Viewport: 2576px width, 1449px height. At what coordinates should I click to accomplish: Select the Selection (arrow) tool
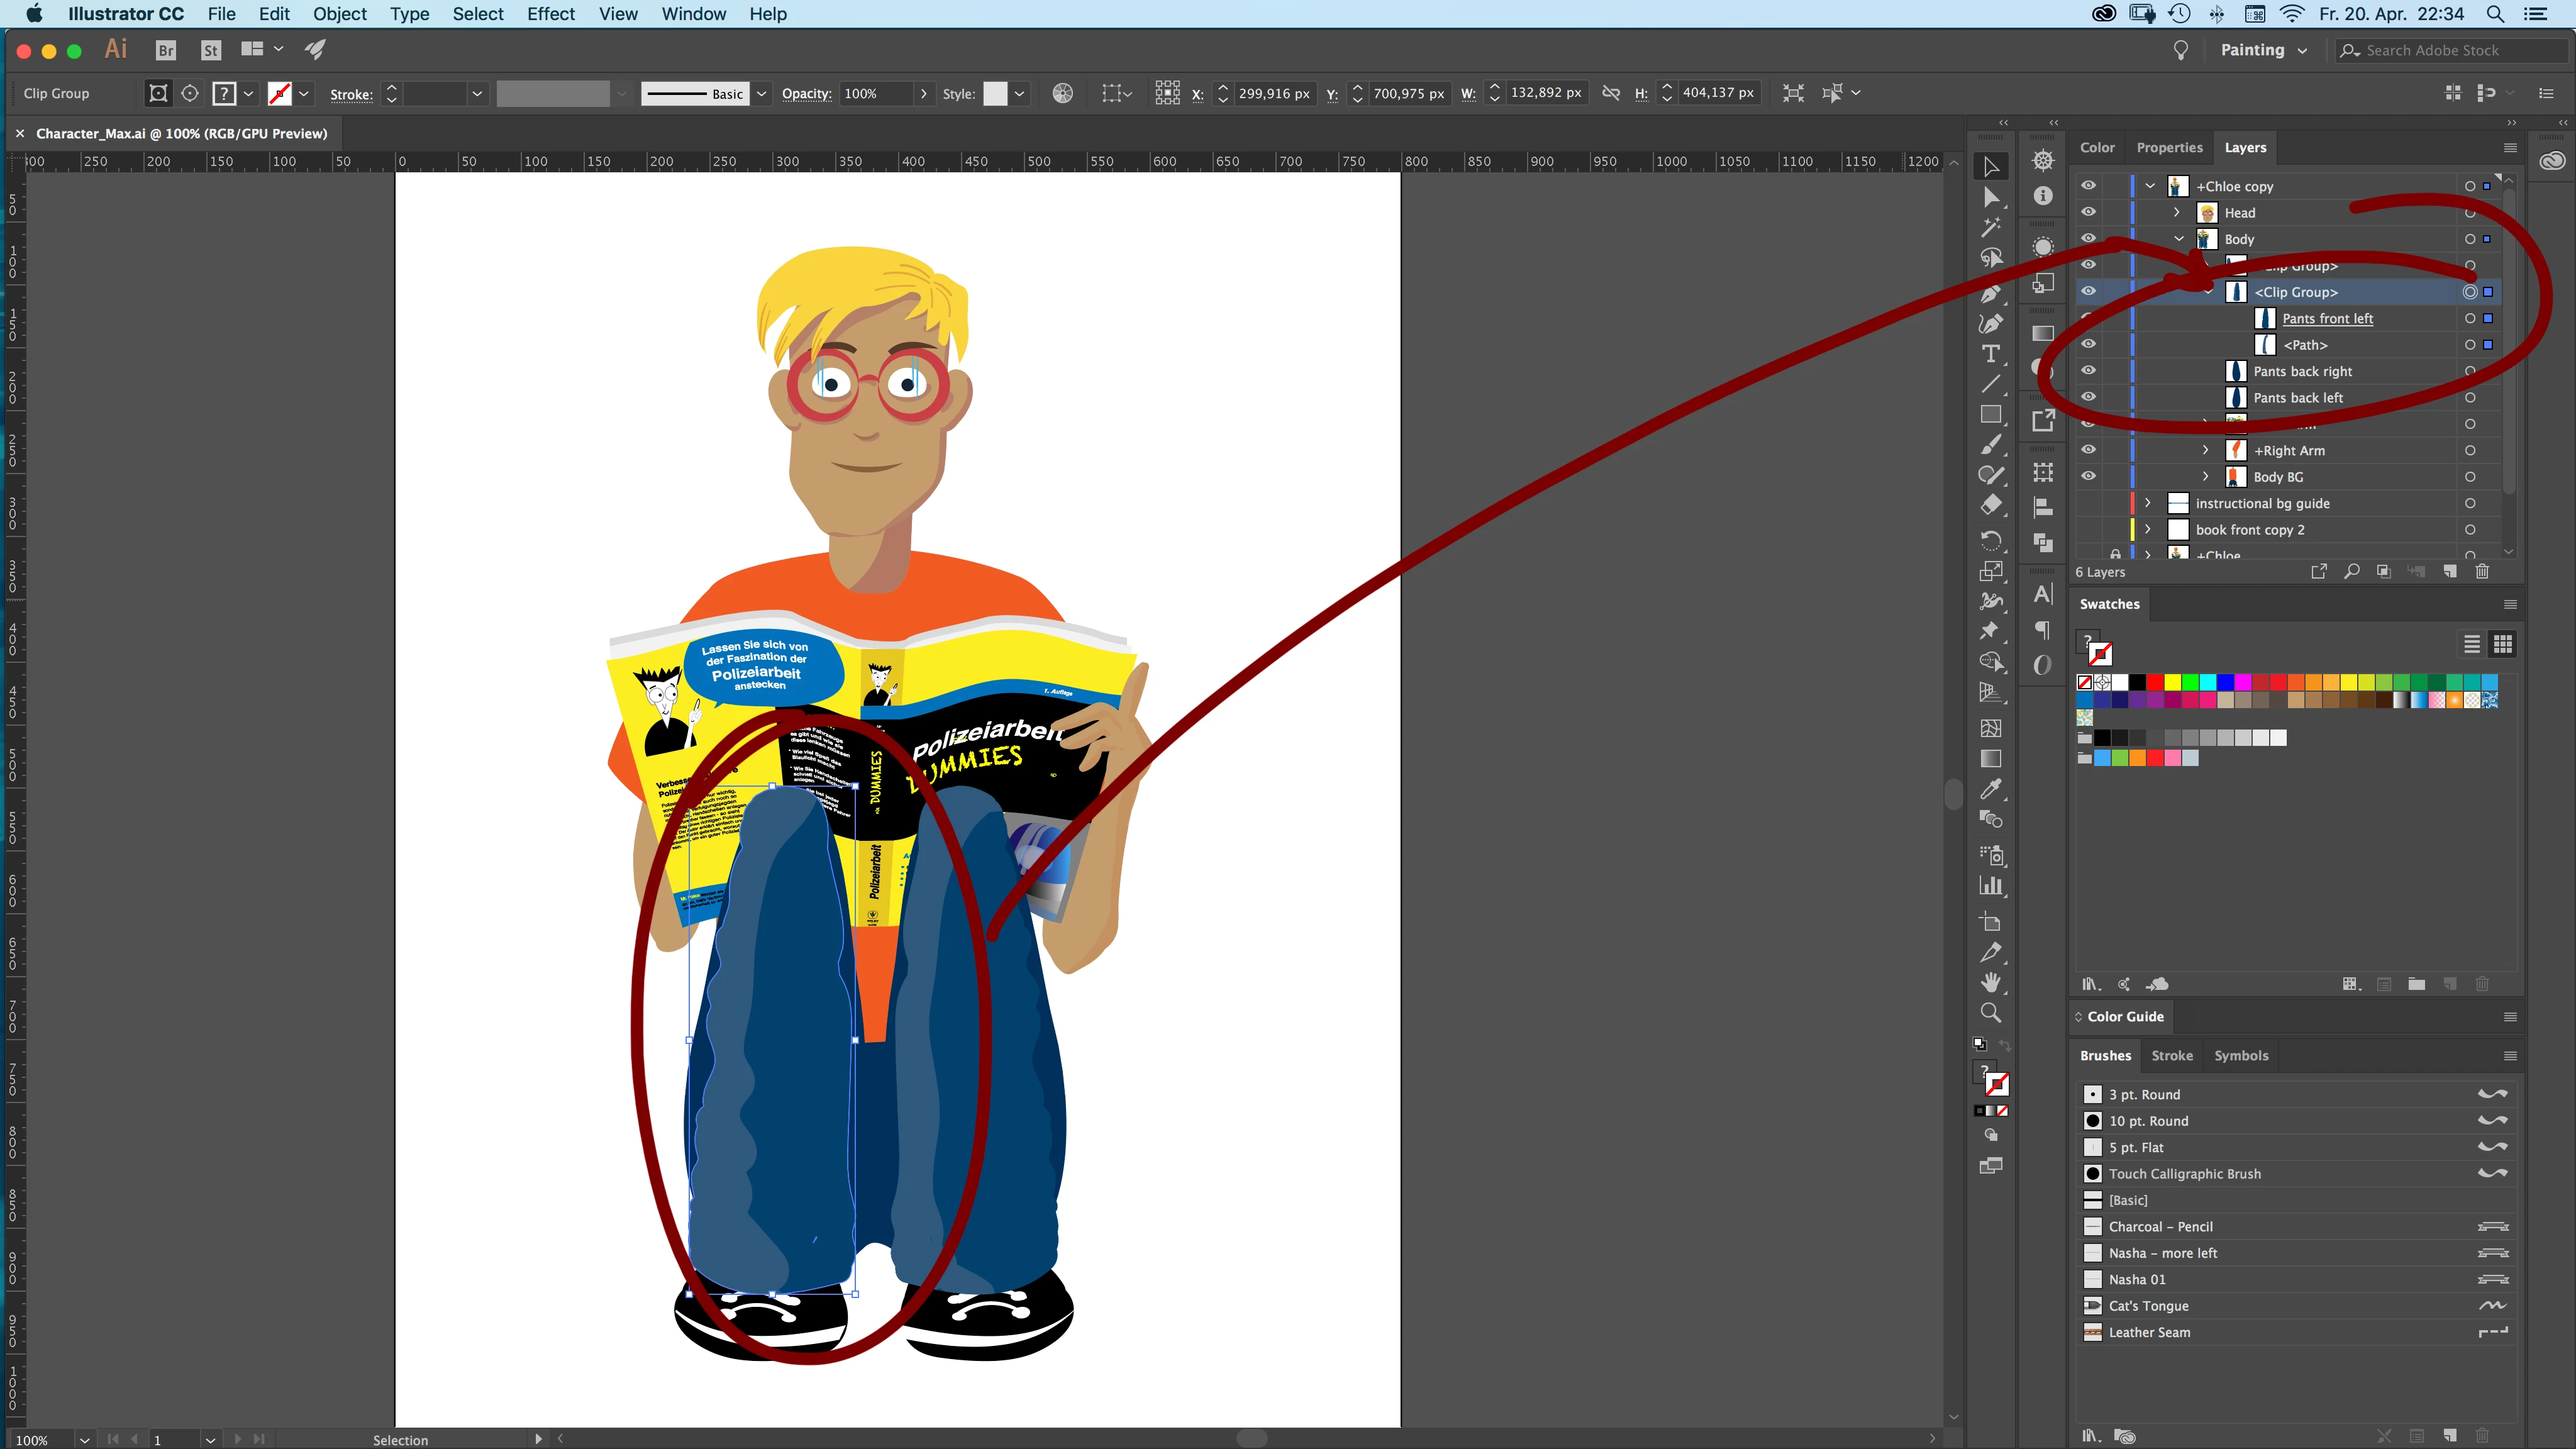(x=1991, y=167)
